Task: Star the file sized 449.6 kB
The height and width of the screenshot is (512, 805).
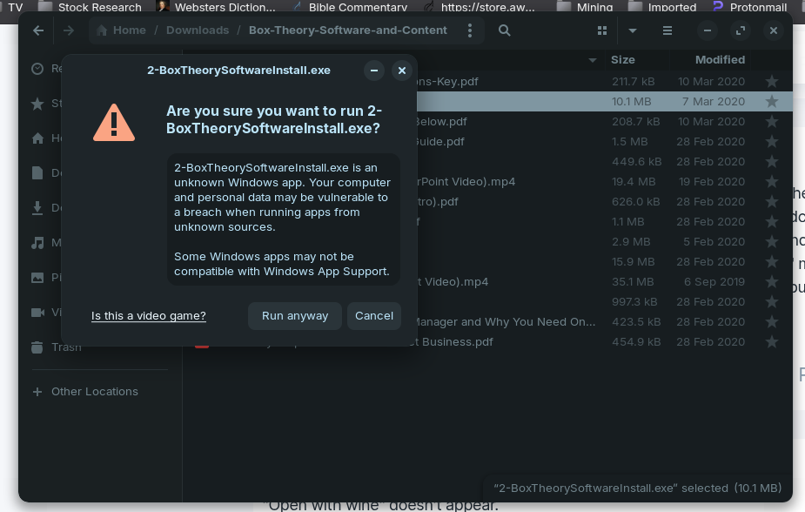Action: [772, 161]
